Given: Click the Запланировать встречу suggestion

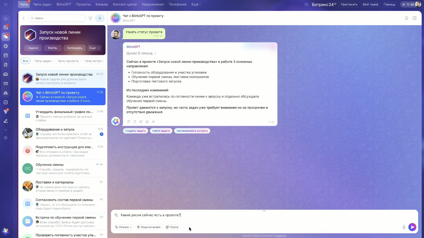Looking at the screenshot, I should 192,131.
